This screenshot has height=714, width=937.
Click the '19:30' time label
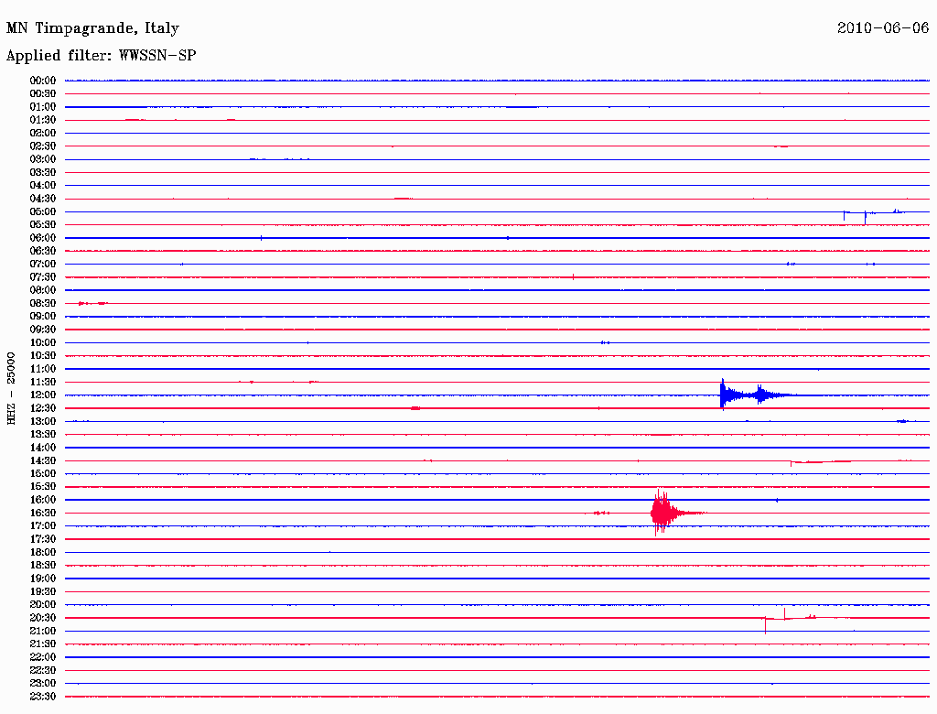point(43,591)
